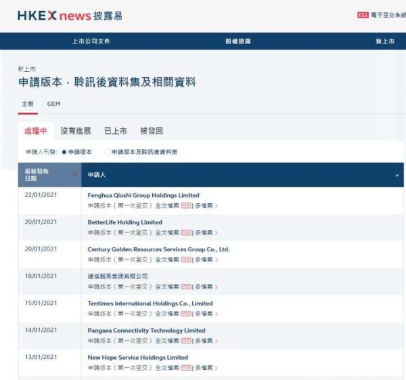Select the 申請版本 radio button
406x380 pixels.
click(64, 152)
